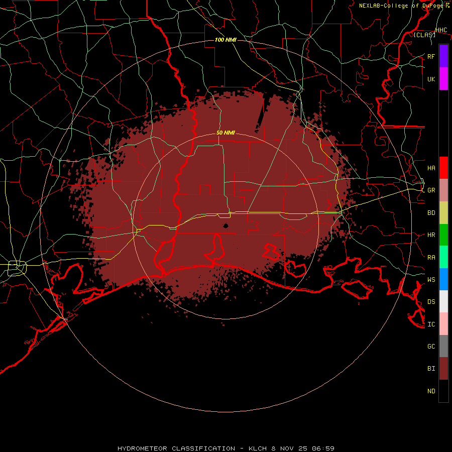Click the UK legend label

(431, 79)
